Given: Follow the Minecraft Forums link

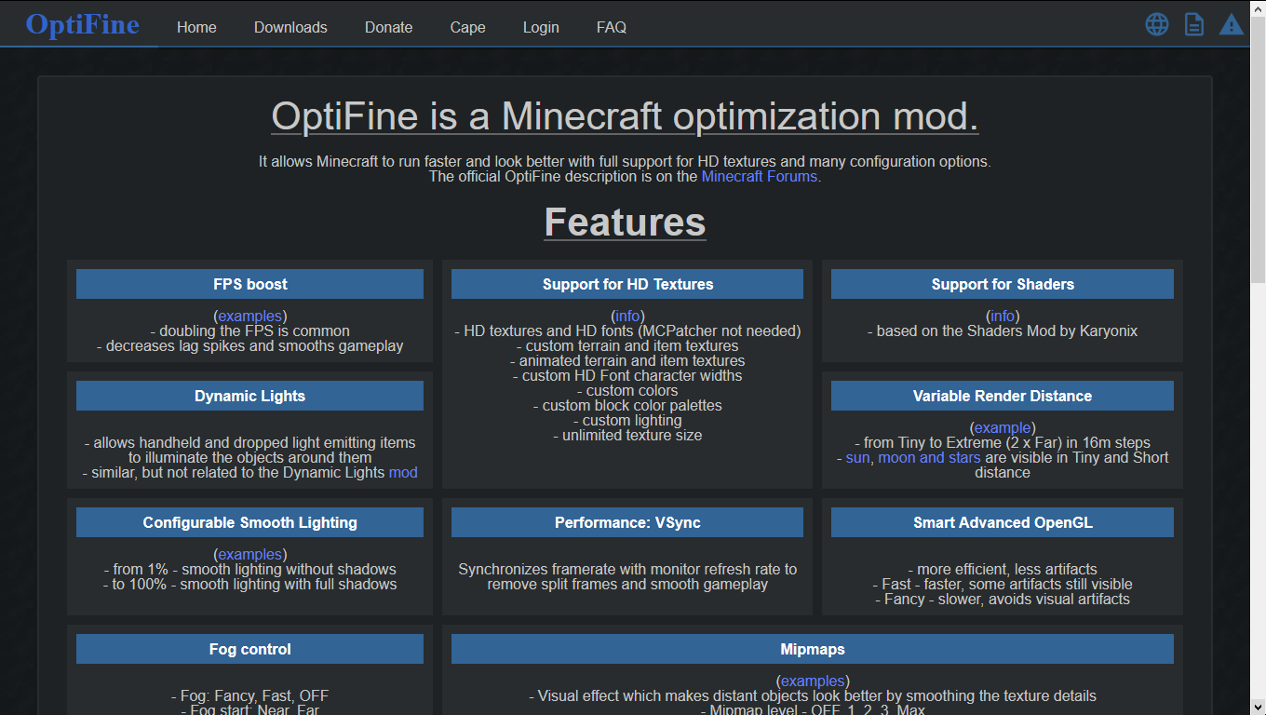Looking at the screenshot, I should (760, 176).
